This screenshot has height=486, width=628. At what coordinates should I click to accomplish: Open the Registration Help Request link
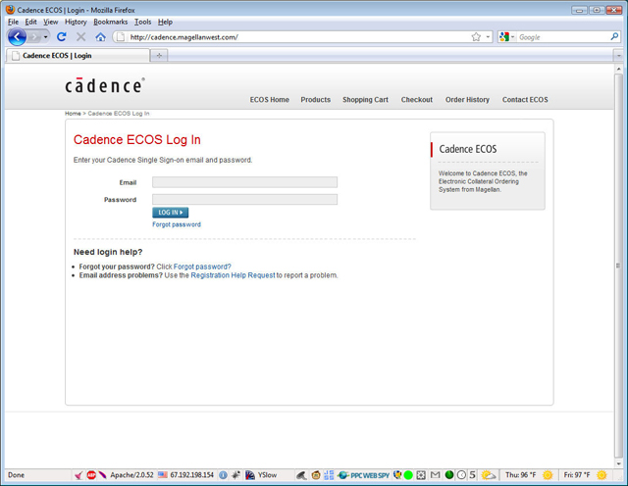pyautogui.click(x=233, y=275)
